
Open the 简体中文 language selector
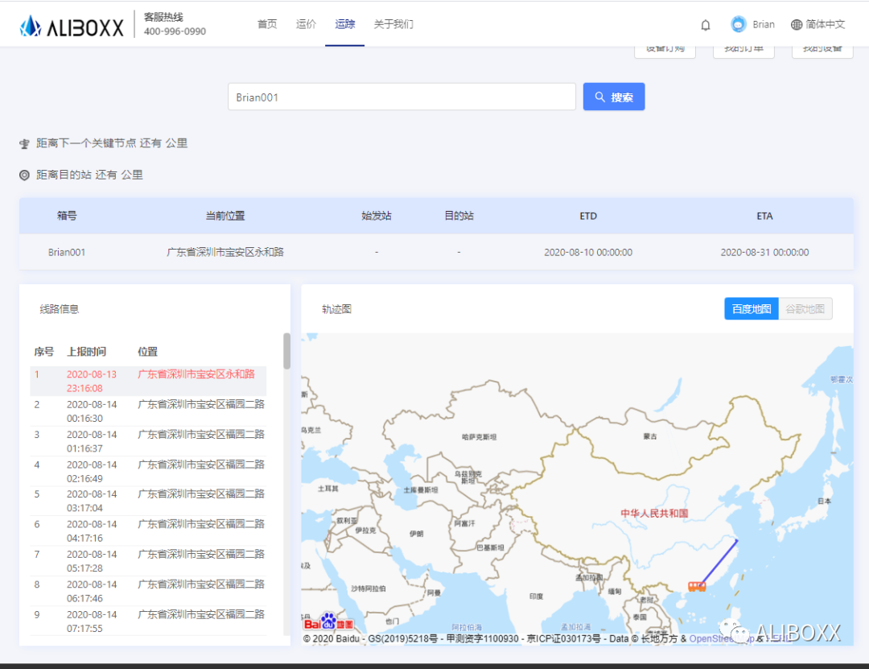pos(818,25)
